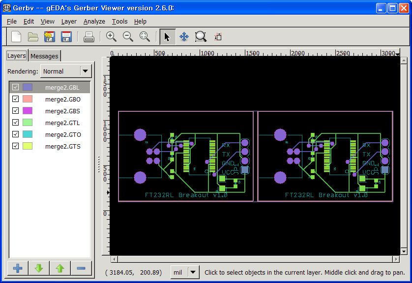This screenshot has width=412, height=283.
Task: Toggle visibility of merge2.GBO layer
Action: [16, 99]
